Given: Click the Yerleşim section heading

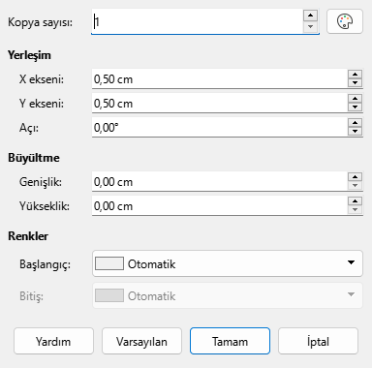Looking at the screenshot, I should [29, 55].
